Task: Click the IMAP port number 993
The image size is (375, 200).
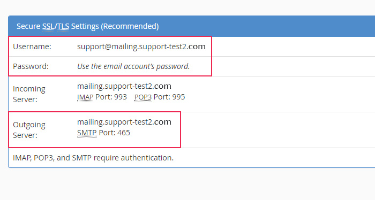Action: tap(121, 97)
